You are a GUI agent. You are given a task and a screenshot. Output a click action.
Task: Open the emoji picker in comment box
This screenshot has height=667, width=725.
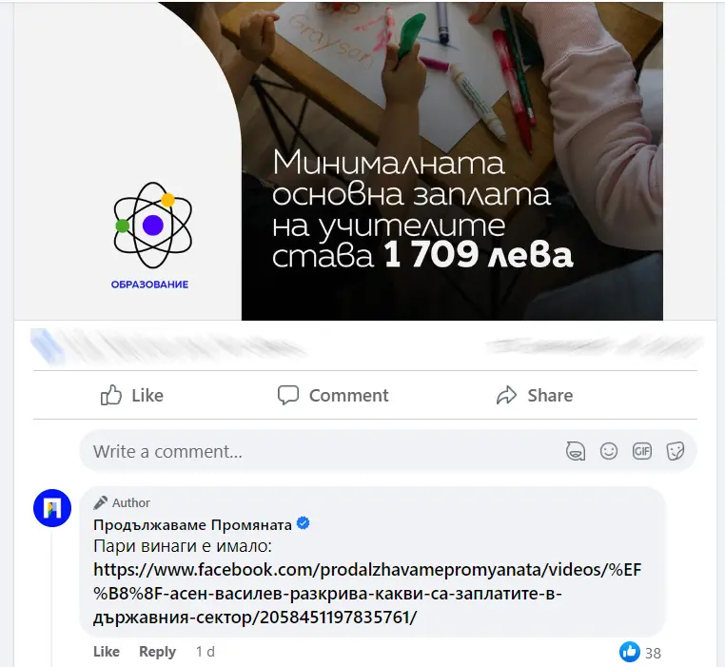tap(609, 451)
